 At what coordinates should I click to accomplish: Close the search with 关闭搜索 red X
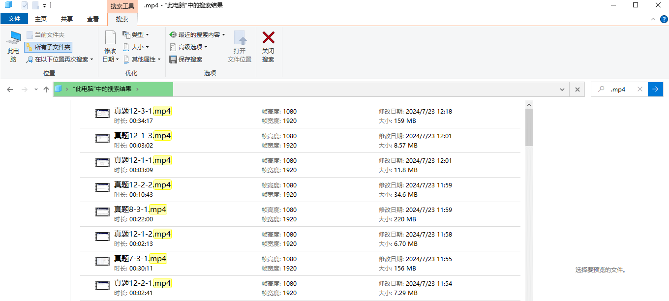(268, 47)
